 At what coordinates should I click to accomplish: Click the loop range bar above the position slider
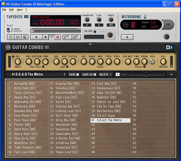(x=56, y=28)
